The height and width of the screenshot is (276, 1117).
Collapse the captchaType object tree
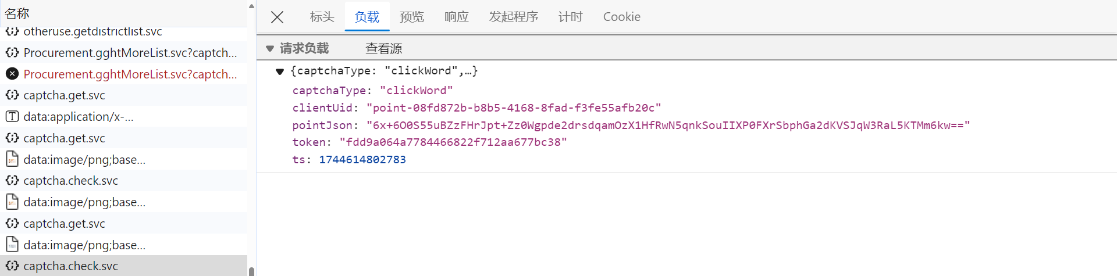280,71
